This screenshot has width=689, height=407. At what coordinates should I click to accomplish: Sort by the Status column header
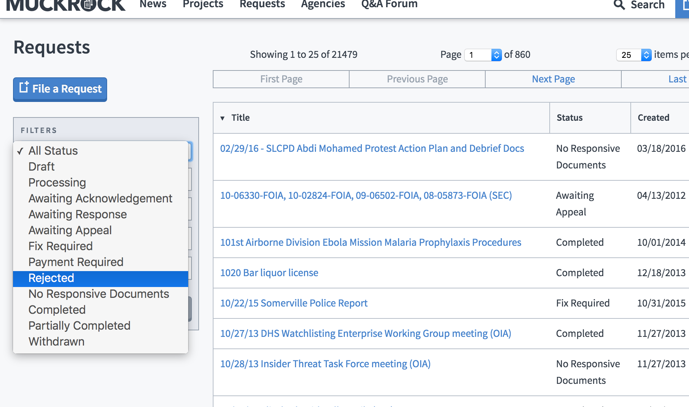click(570, 118)
